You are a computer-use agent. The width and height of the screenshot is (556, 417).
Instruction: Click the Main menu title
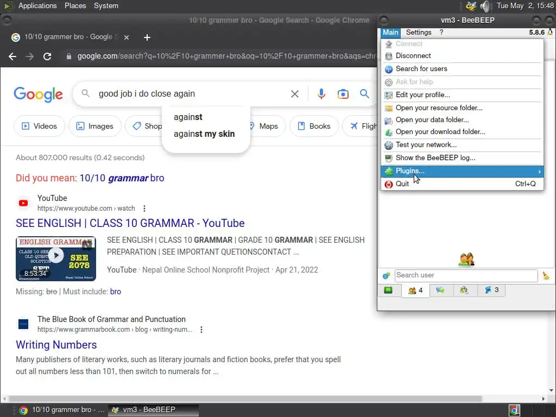(x=390, y=32)
